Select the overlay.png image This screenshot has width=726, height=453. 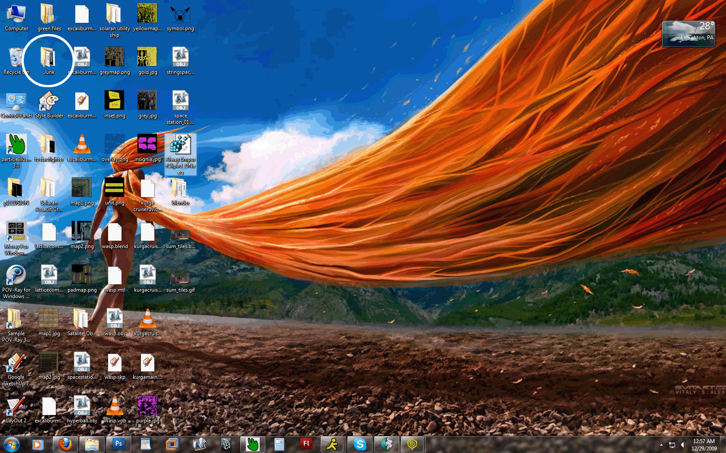pos(115,148)
